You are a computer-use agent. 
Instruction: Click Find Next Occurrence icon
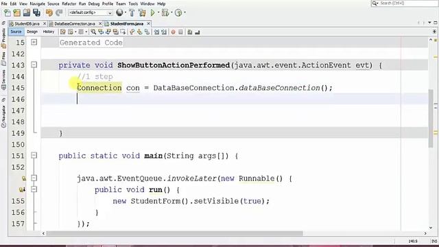(108, 32)
